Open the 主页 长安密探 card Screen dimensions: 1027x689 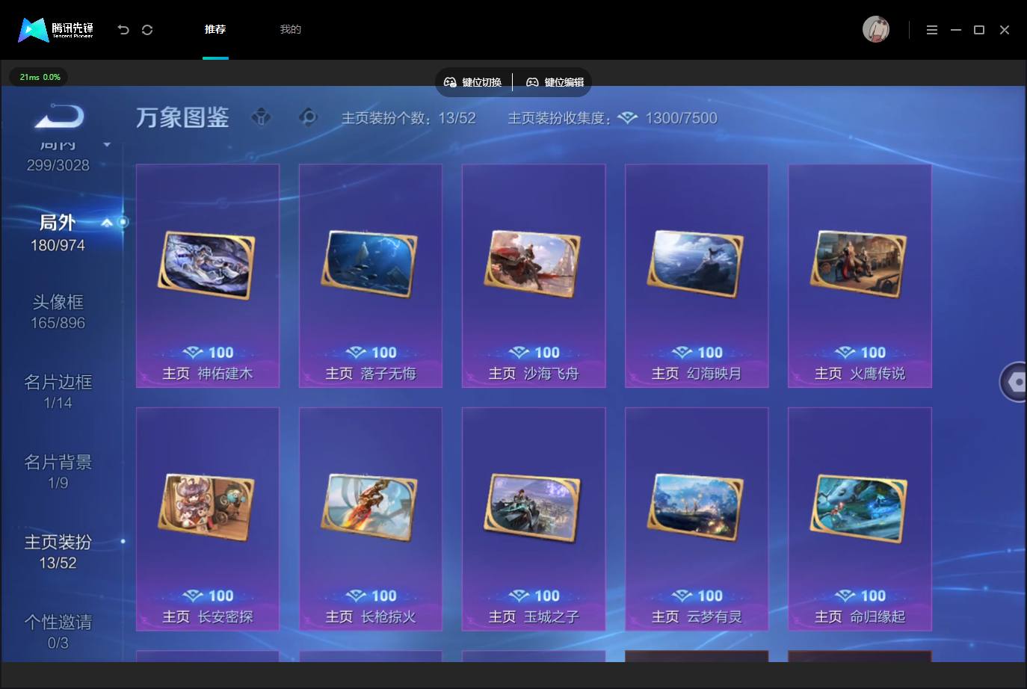tap(208, 519)
